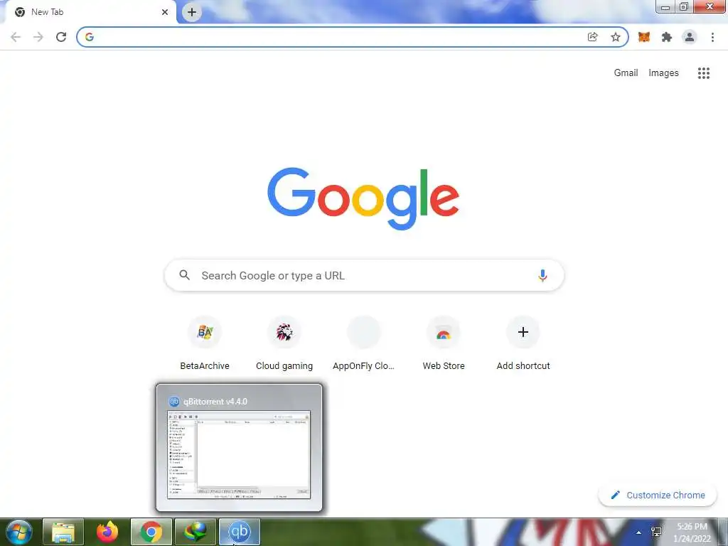Launch Firefox from the taskbar
Viewport: 728px width, 546px height.
(x=107, y=532)
